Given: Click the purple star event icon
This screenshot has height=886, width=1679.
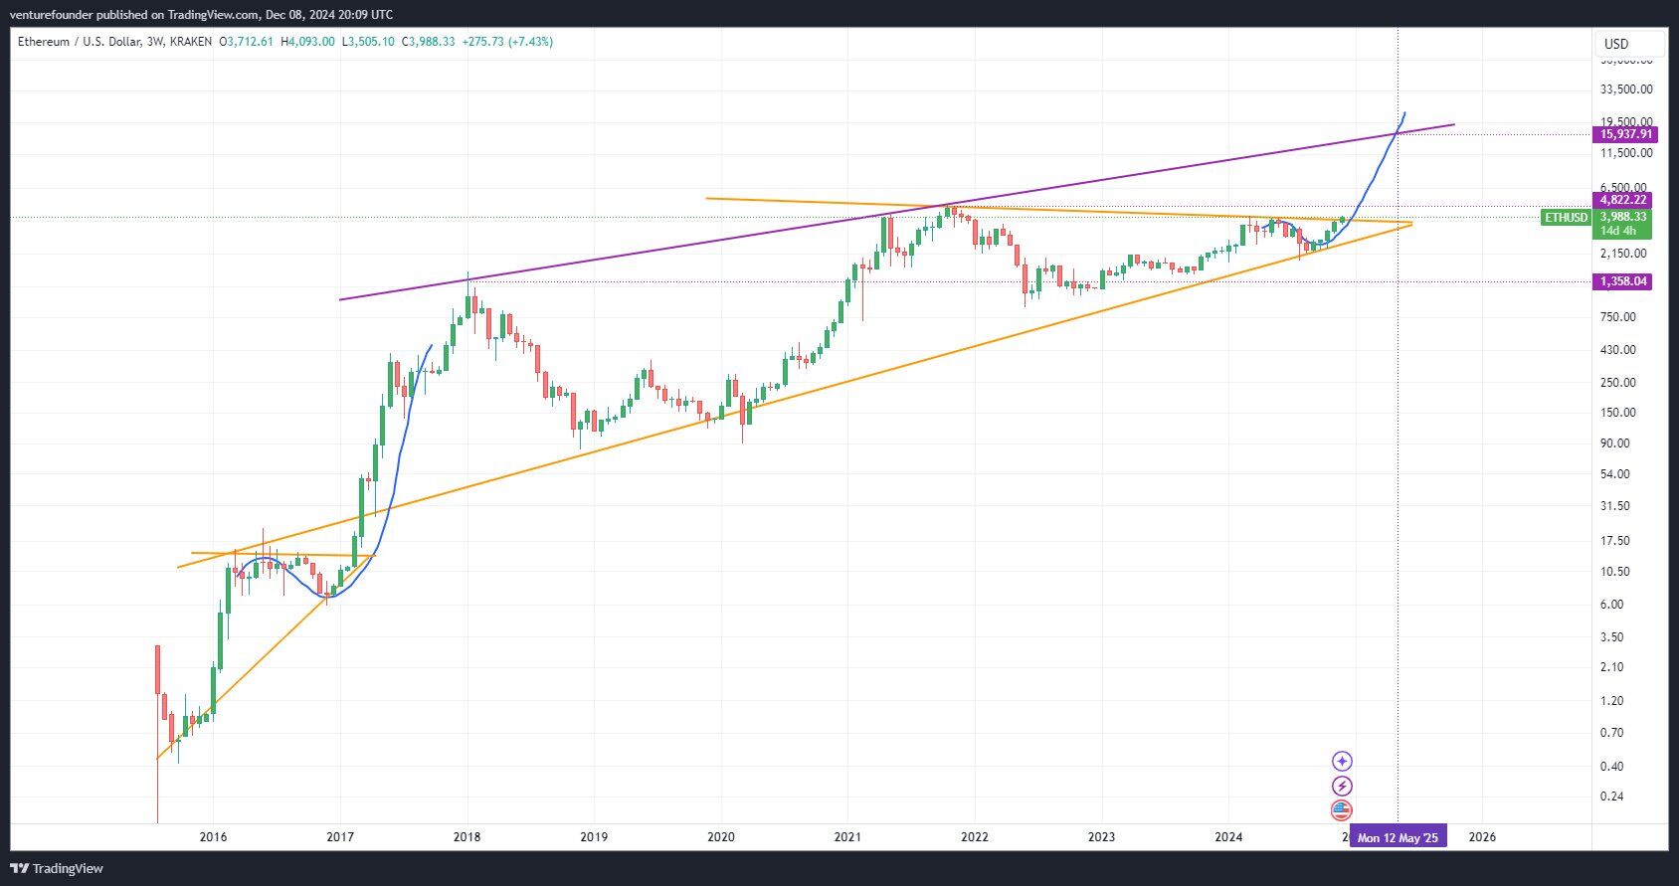Looking at the screenshot, I should (1342, 761).
